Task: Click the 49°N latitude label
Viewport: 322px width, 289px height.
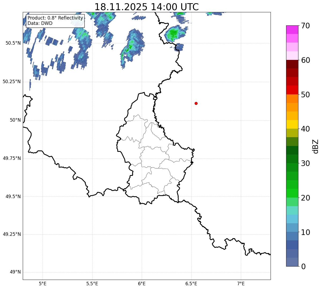Action: [x=15, y=272]
